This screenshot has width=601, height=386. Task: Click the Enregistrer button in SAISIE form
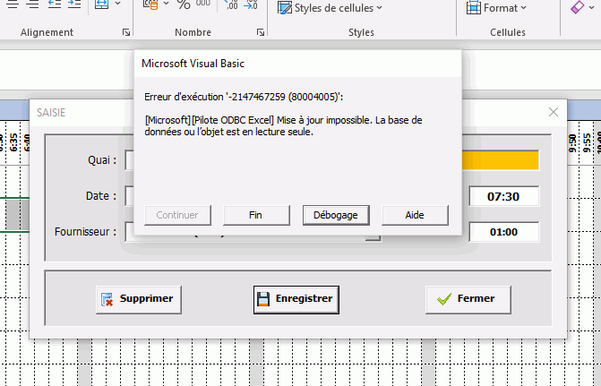click(x=296, y=299)
